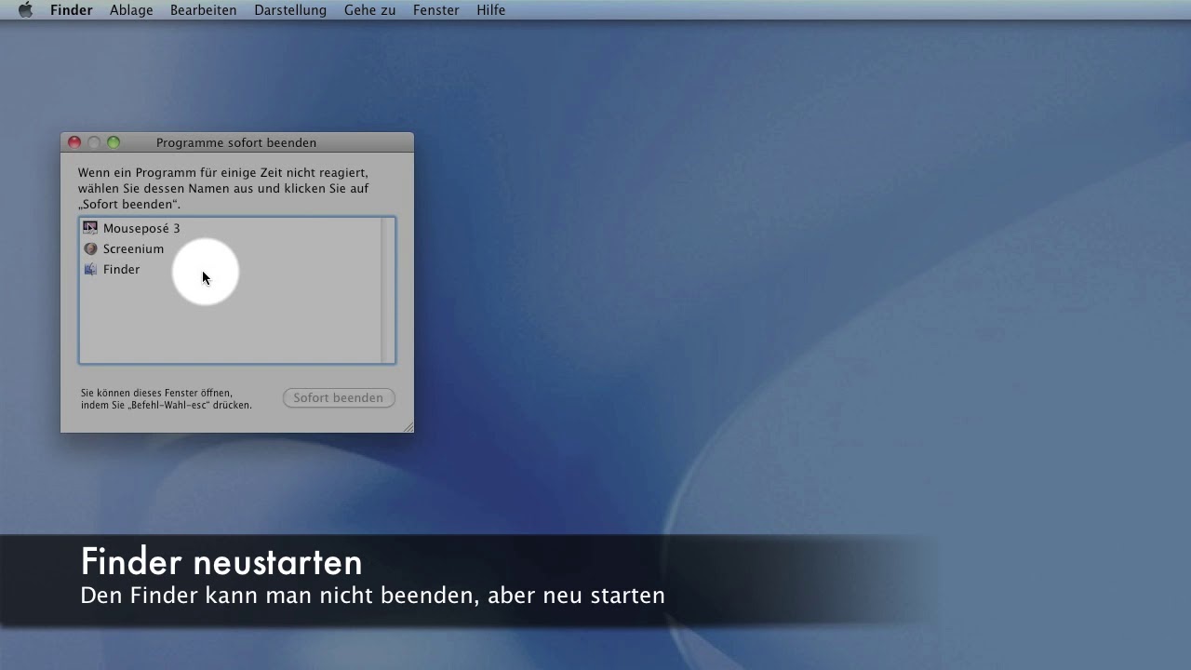This screenshot has width=1191, height=670.
Task: Open the Ablage menu
Action: tap(131, 10)
